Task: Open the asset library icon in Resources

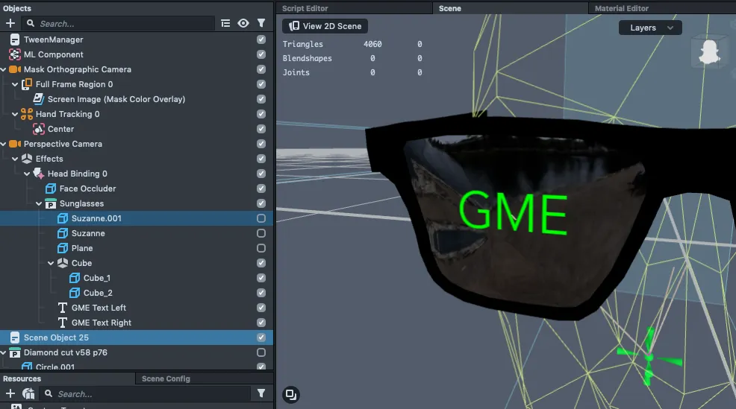Action: [x=28, y=393]
